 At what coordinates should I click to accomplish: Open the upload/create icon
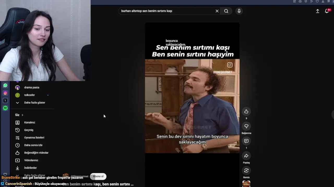click(x=318, y=11)
